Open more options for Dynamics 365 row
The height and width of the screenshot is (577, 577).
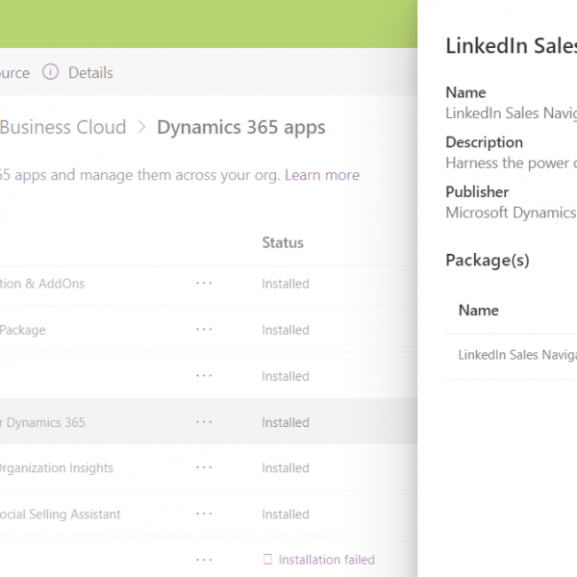coord(204,422)
